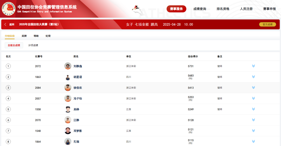Open 江静's avatar photo
The width and height of the screenshot is (281, 146).
tap(68, 120)
